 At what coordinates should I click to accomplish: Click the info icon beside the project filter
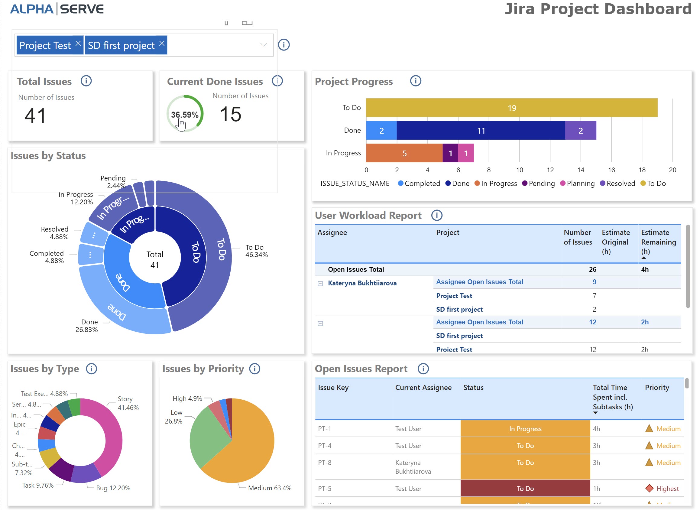[x=284, y=44]
